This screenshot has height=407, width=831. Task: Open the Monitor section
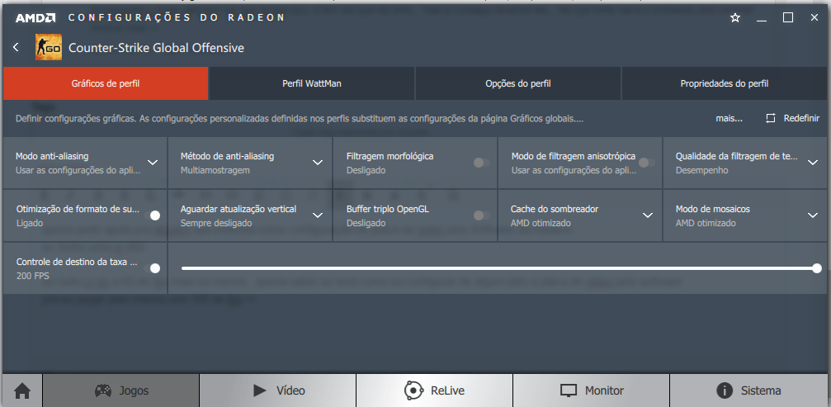[592, 391]
